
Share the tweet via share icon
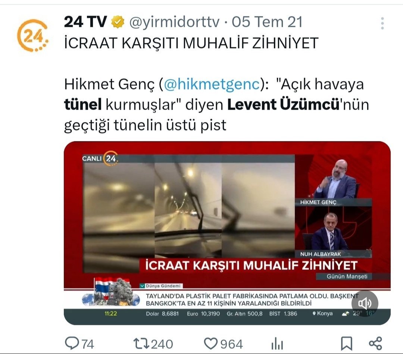[x=375, y=344]
